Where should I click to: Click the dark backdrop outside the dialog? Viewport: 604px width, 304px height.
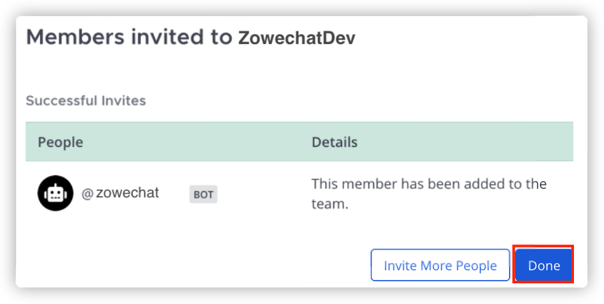click(7, 153)
